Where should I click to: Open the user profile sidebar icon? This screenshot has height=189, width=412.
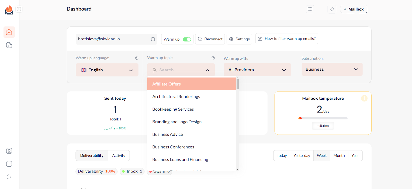tap(9, 151)
